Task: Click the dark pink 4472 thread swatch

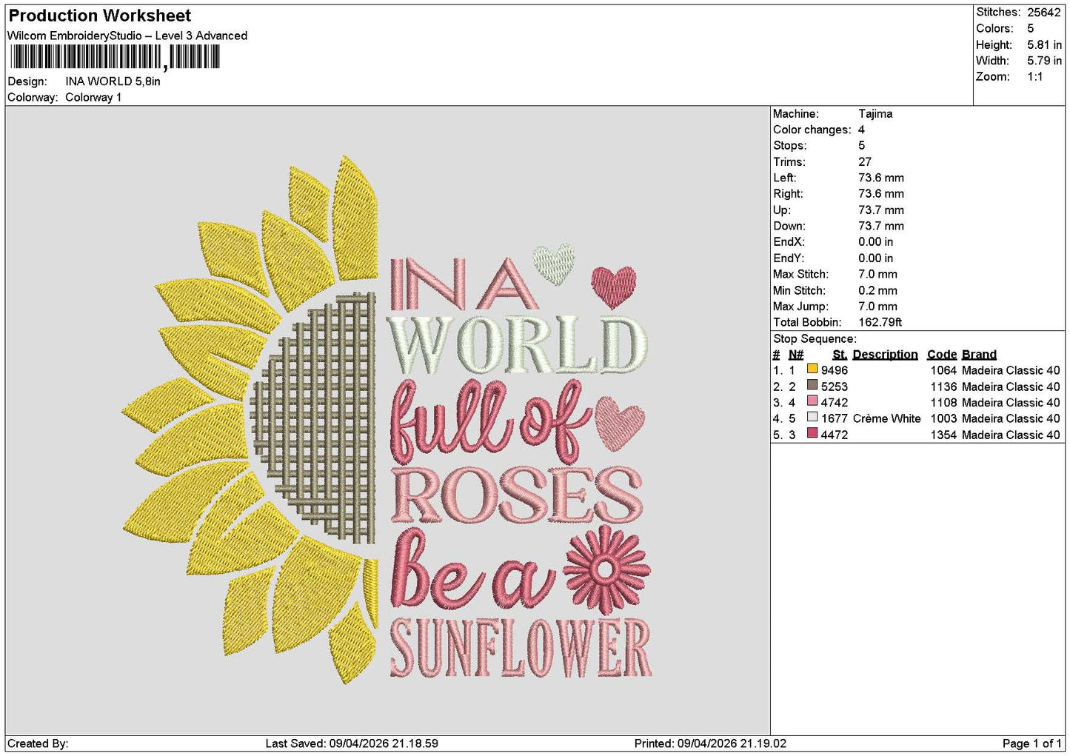Action: tap(812, 434)
